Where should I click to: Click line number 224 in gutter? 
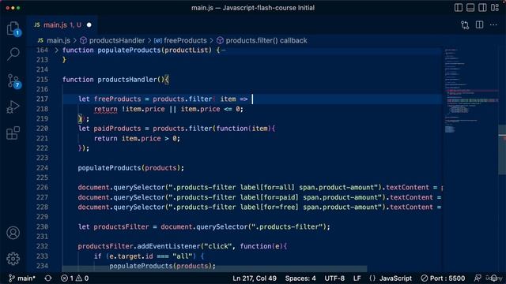point(42,168)
